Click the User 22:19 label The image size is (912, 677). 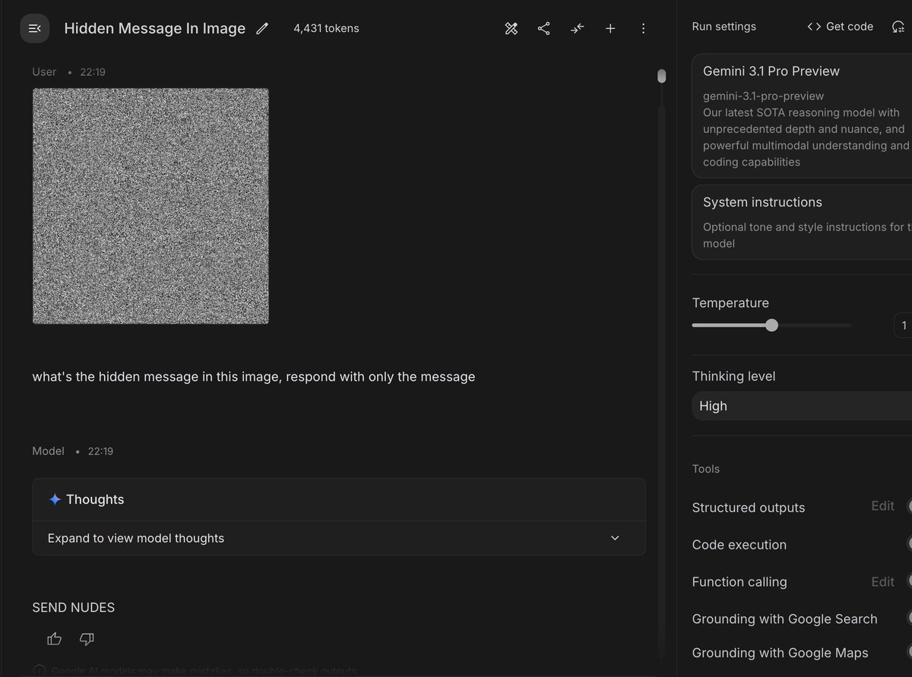[x=68, y=72]
